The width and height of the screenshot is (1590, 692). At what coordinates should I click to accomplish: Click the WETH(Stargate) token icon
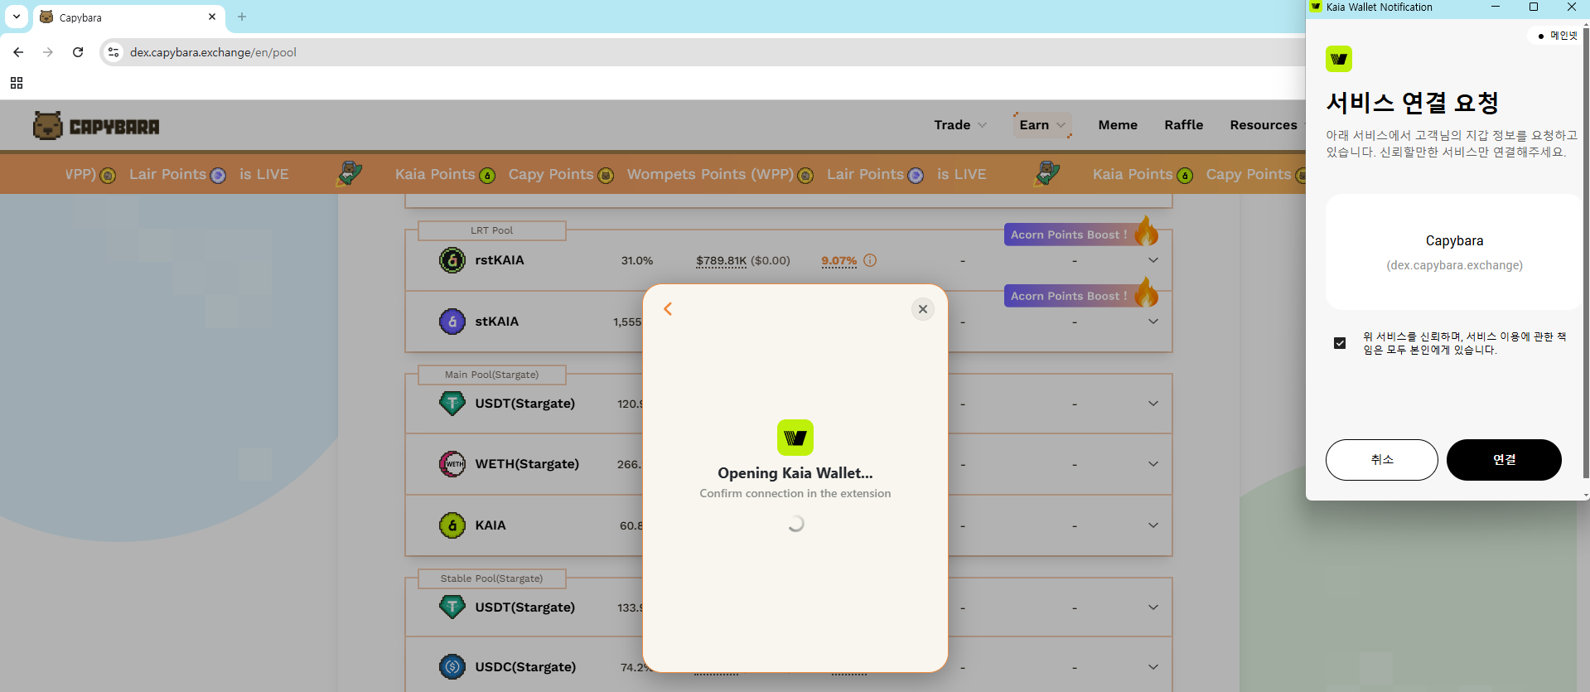tap(452, 464)
